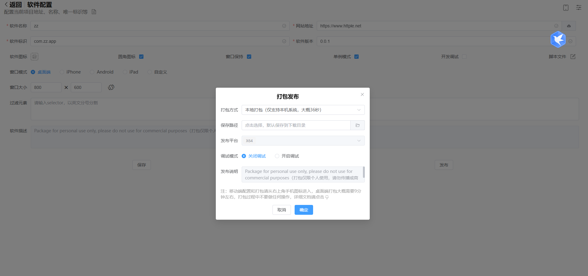Screen dimensions: 588x276
Task: Confirm packaging with the 确定 button
Action: [304, 210]
